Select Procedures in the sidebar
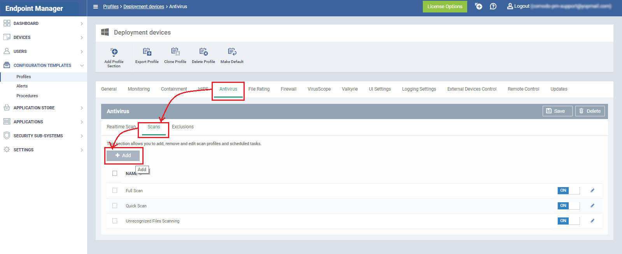 tap(27, 96)
